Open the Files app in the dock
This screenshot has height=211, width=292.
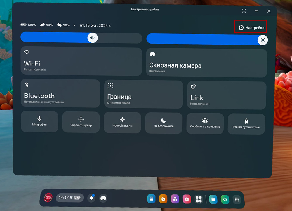click(213, 199)
